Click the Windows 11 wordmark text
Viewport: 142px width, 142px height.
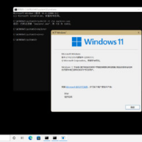point(104,42)
